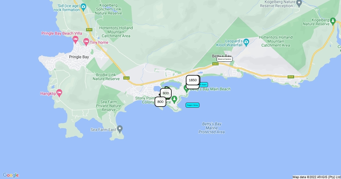This screenshot has width=341, height=179.
Task: Open the 1850 price marker
Action: (193, 80)
